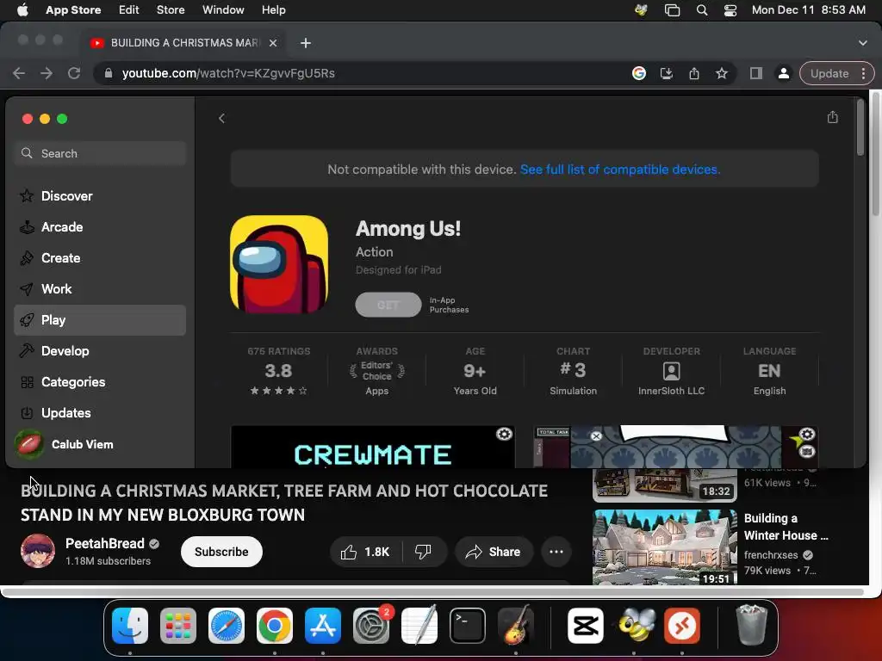882x661 pixels.
Task: Reload the YouTube page
Action: point(74,74)
